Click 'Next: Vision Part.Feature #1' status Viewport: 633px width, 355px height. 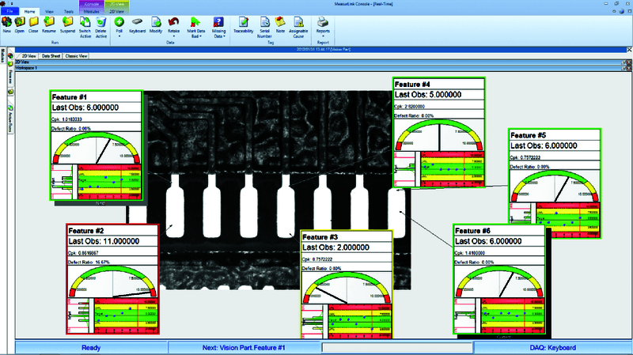tap(244, 348)
